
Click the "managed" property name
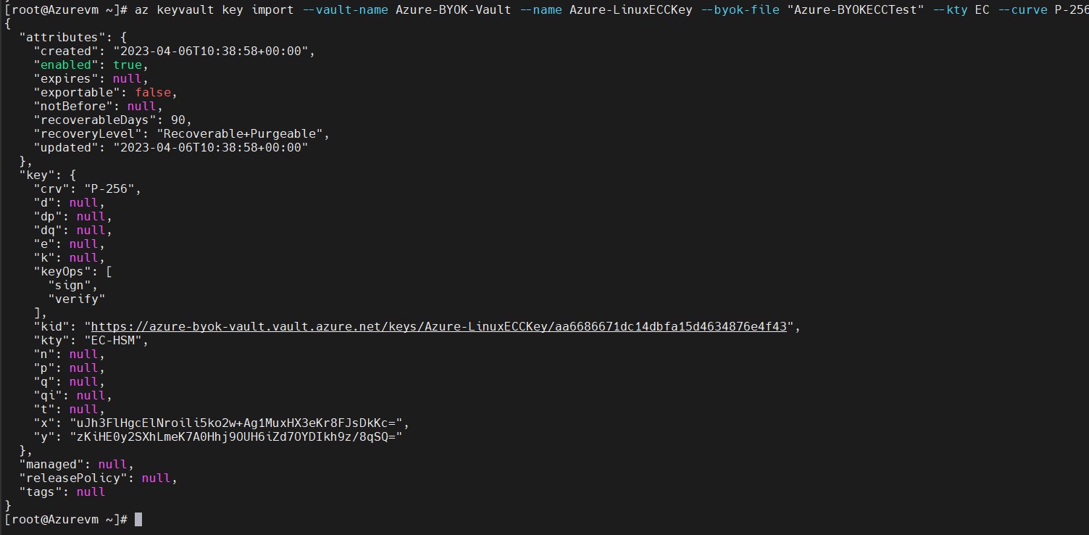point(51,464)
